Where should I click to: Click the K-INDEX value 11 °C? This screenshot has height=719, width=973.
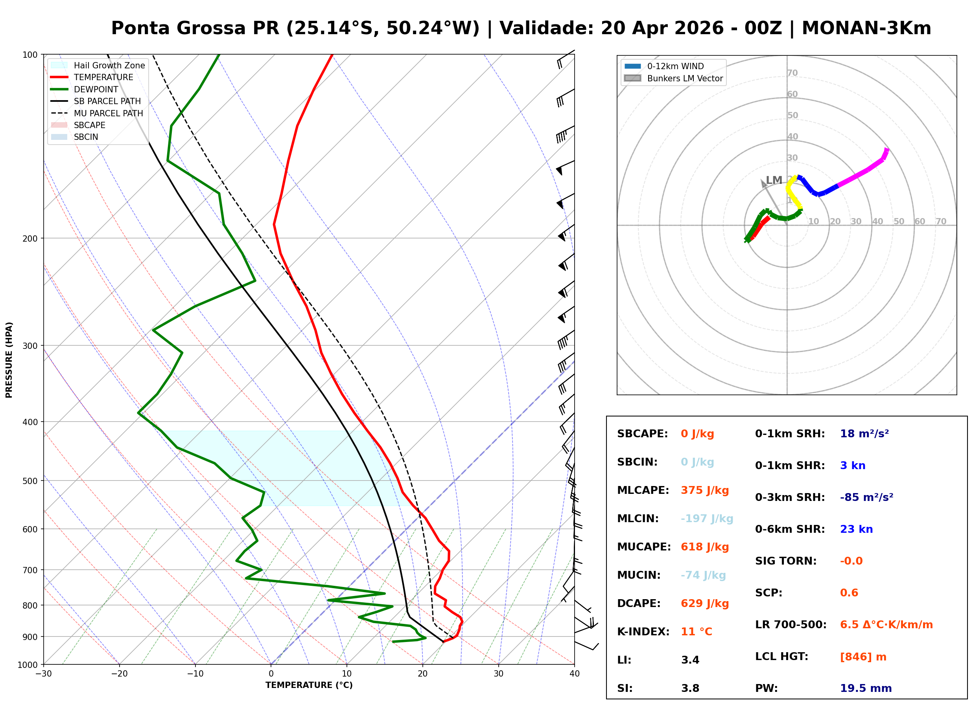[697, 631]
